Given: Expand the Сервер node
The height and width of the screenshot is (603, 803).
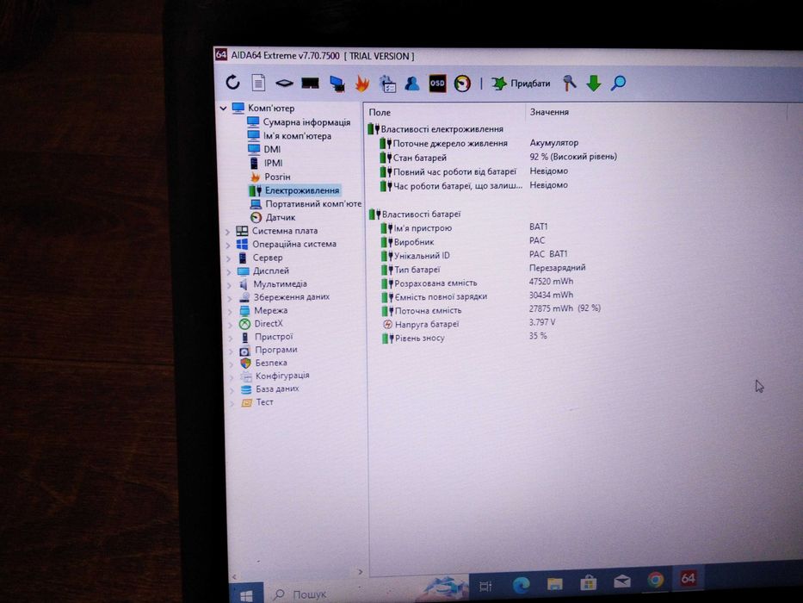Looking at the screenshot, I should (x=228, y=258).
